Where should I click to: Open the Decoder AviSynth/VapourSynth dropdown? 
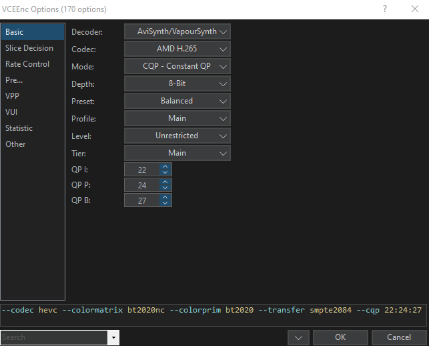177,32
